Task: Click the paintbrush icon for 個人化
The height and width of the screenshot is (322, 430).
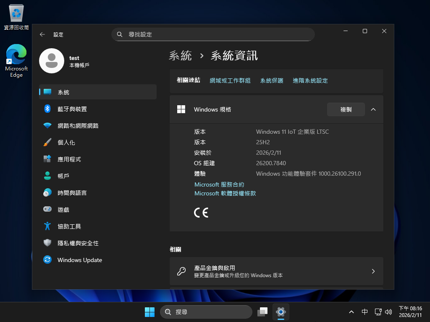Action: [47, 143]
